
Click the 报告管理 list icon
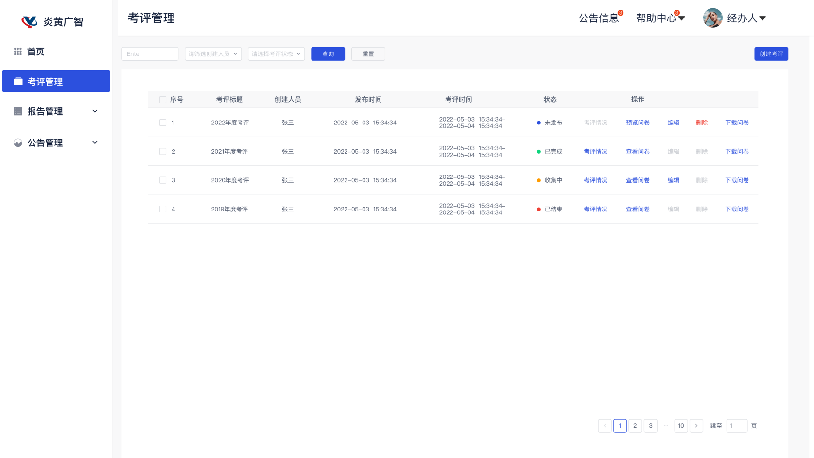18,111
